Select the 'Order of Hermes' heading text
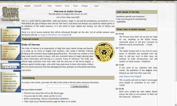The height and width of the screenshot is (106, 177). [x=31, y=45]
